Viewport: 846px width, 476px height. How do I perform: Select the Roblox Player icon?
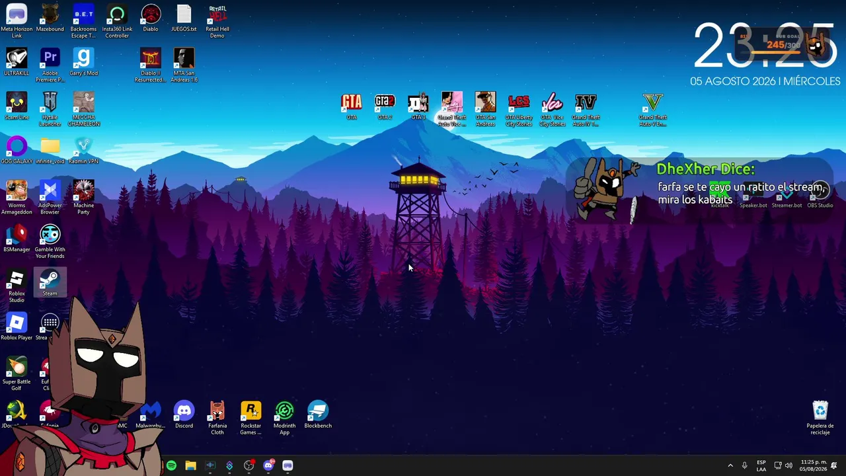click(17, 327)
